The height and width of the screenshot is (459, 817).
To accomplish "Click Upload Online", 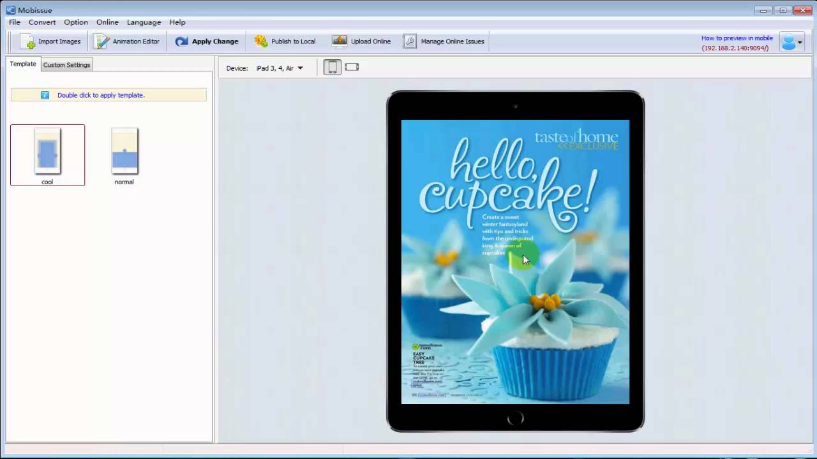I will [x=361, y=41].
